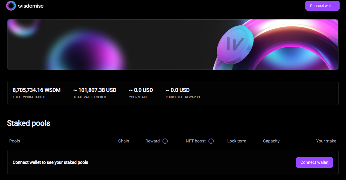This screenshot has width=346, height=180.
Task: Open the Reward info icon
Action: point(165,141)
